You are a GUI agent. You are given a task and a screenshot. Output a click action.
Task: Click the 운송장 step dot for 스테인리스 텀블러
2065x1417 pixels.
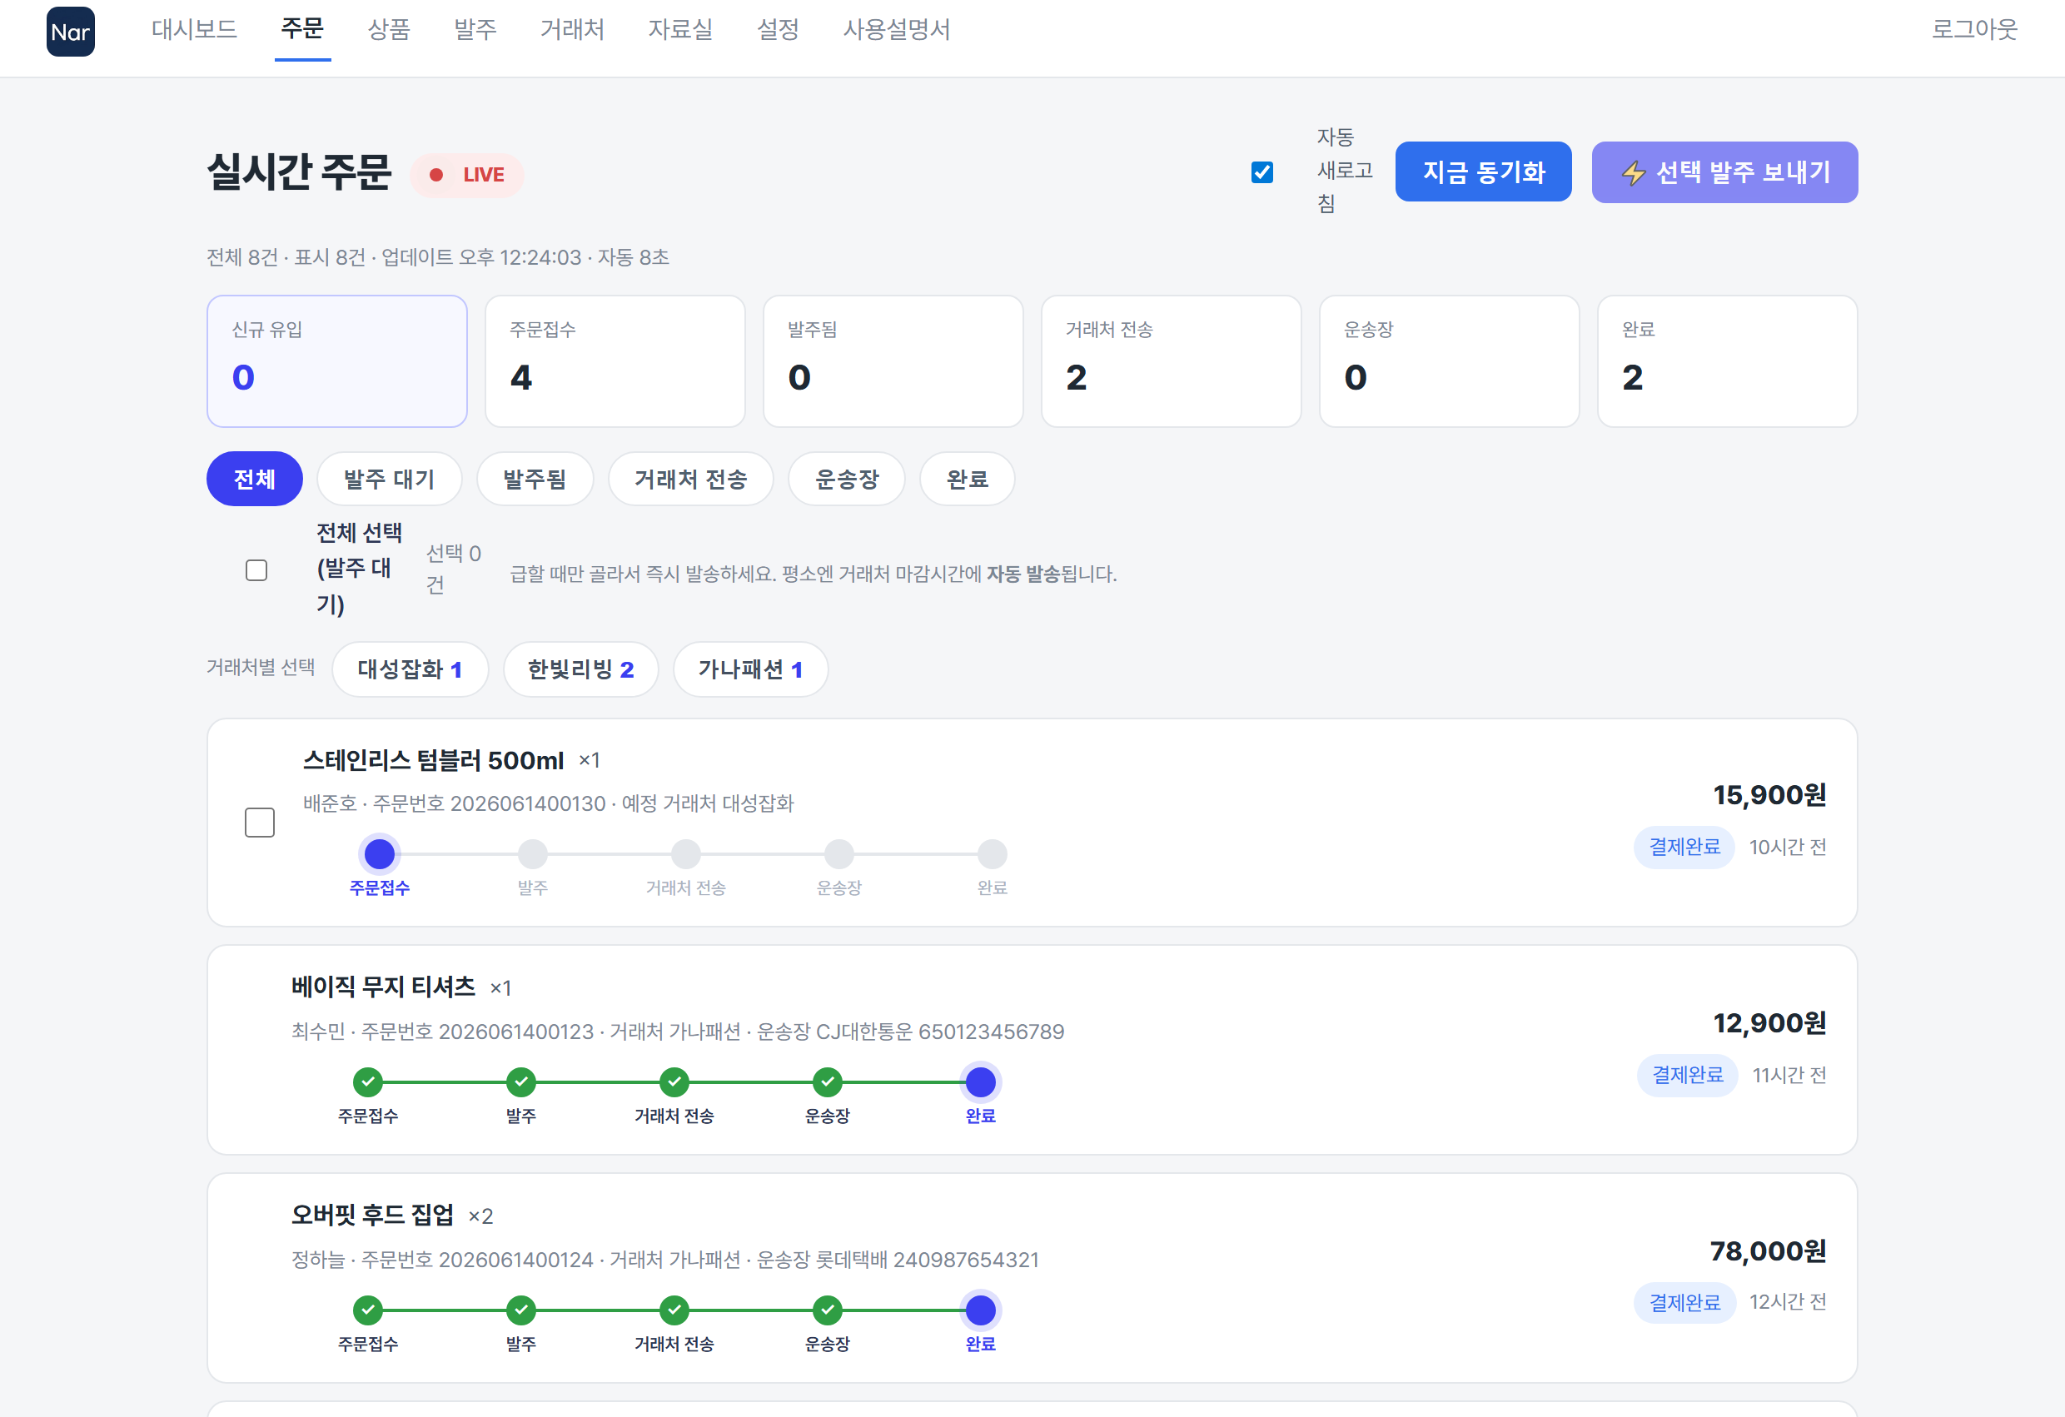838,853
